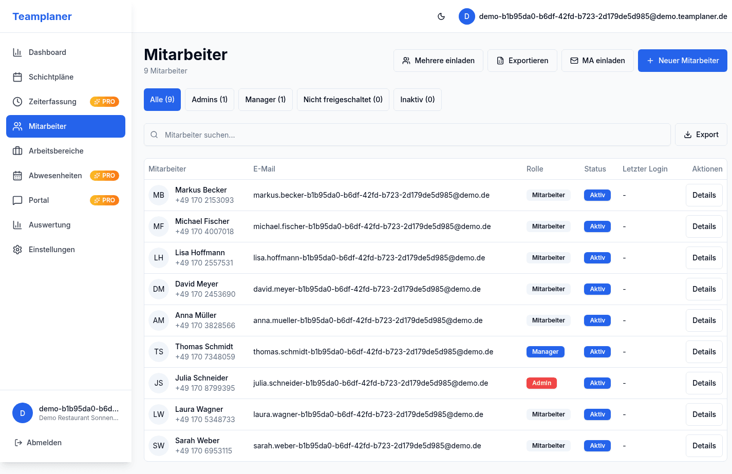Screen dimensions: 732x474
Task: Click the Exportieren button in the header
Action: pos(522,61)
